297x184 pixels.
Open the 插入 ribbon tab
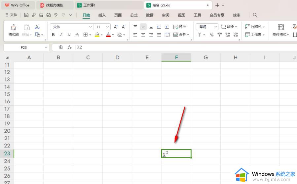point(102,15)
